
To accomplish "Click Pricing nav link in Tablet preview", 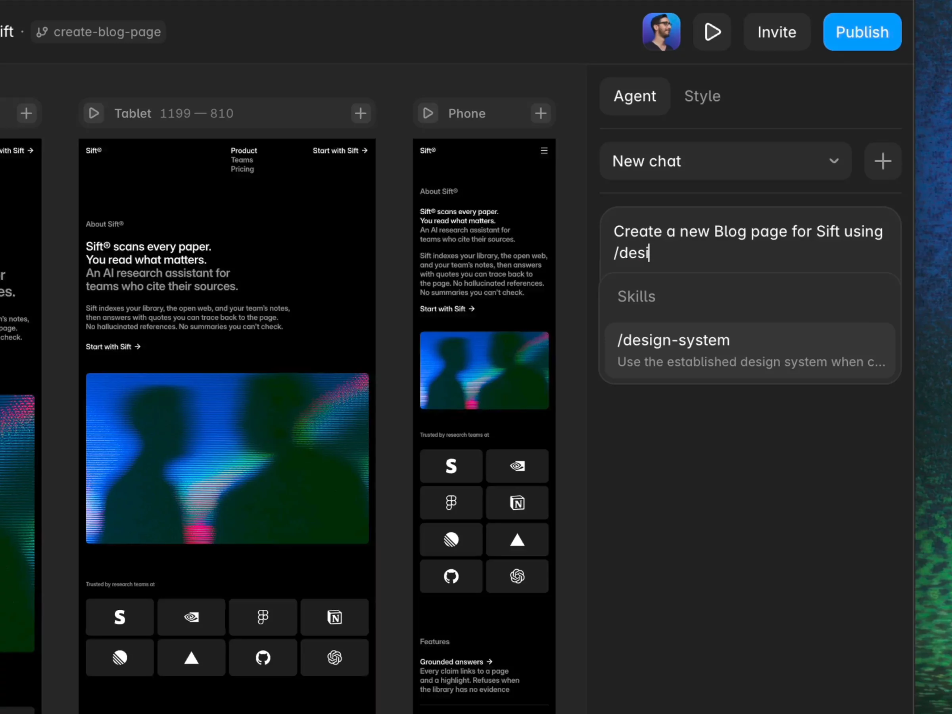I will 242,169.
